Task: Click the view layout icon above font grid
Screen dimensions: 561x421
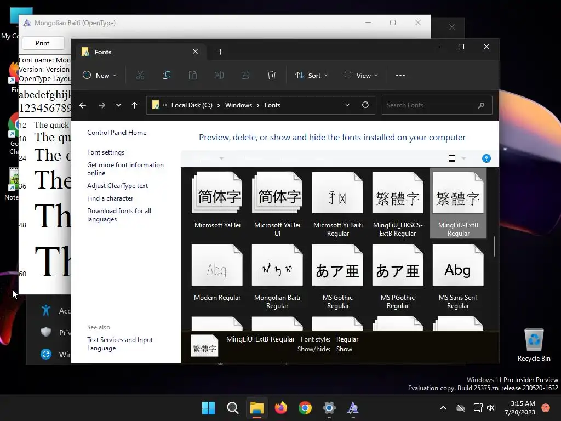Action: point(452,158)
